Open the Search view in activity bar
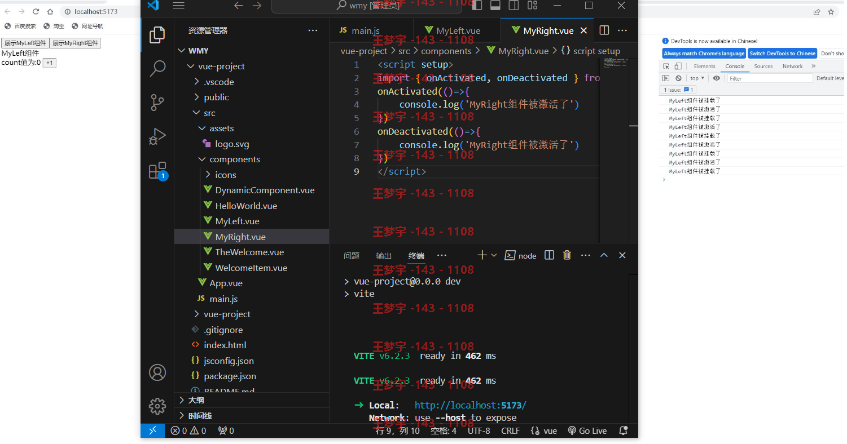Image resolution: width=847 pixels, height=444 pixels. pos(157,69)
